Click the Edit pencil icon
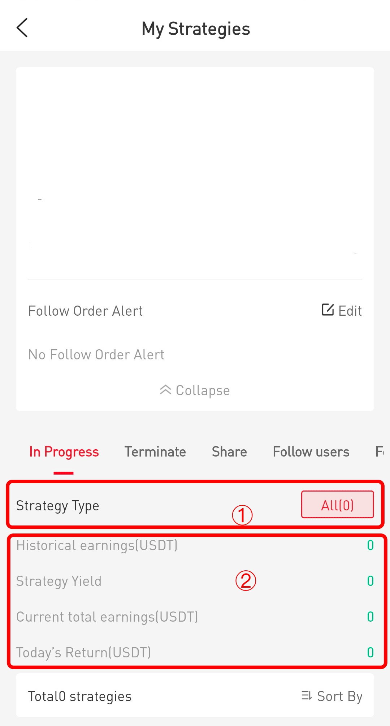Viewport: 390px width, 726px height. point(328,310)
